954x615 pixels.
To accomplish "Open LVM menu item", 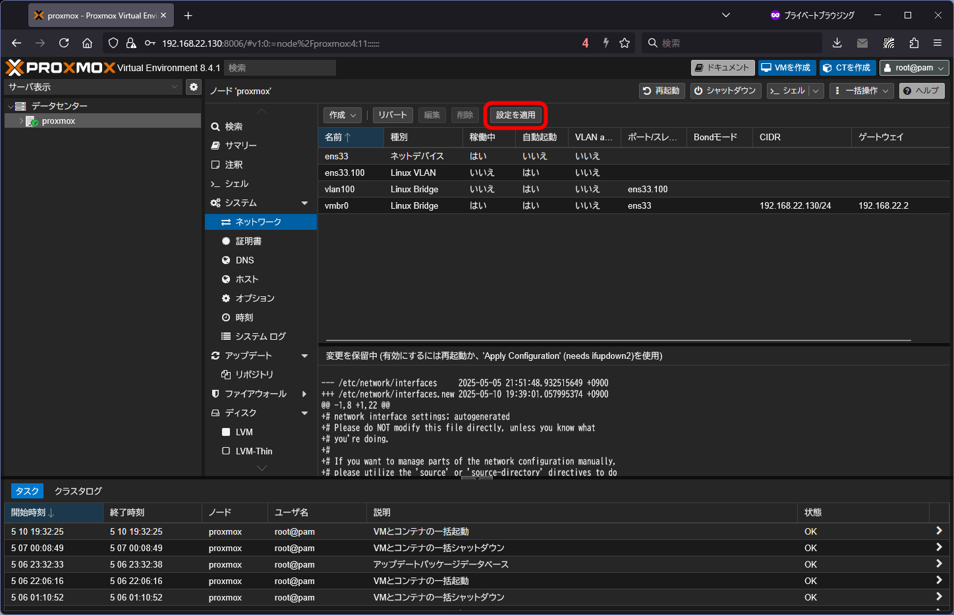I will [x=261, y=432].
